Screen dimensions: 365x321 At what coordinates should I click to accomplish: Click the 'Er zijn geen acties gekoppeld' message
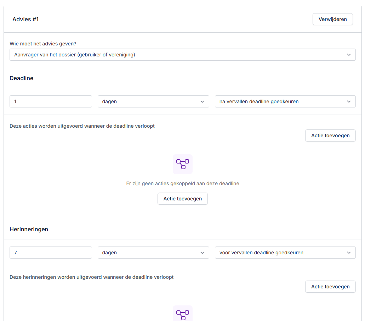183,183
